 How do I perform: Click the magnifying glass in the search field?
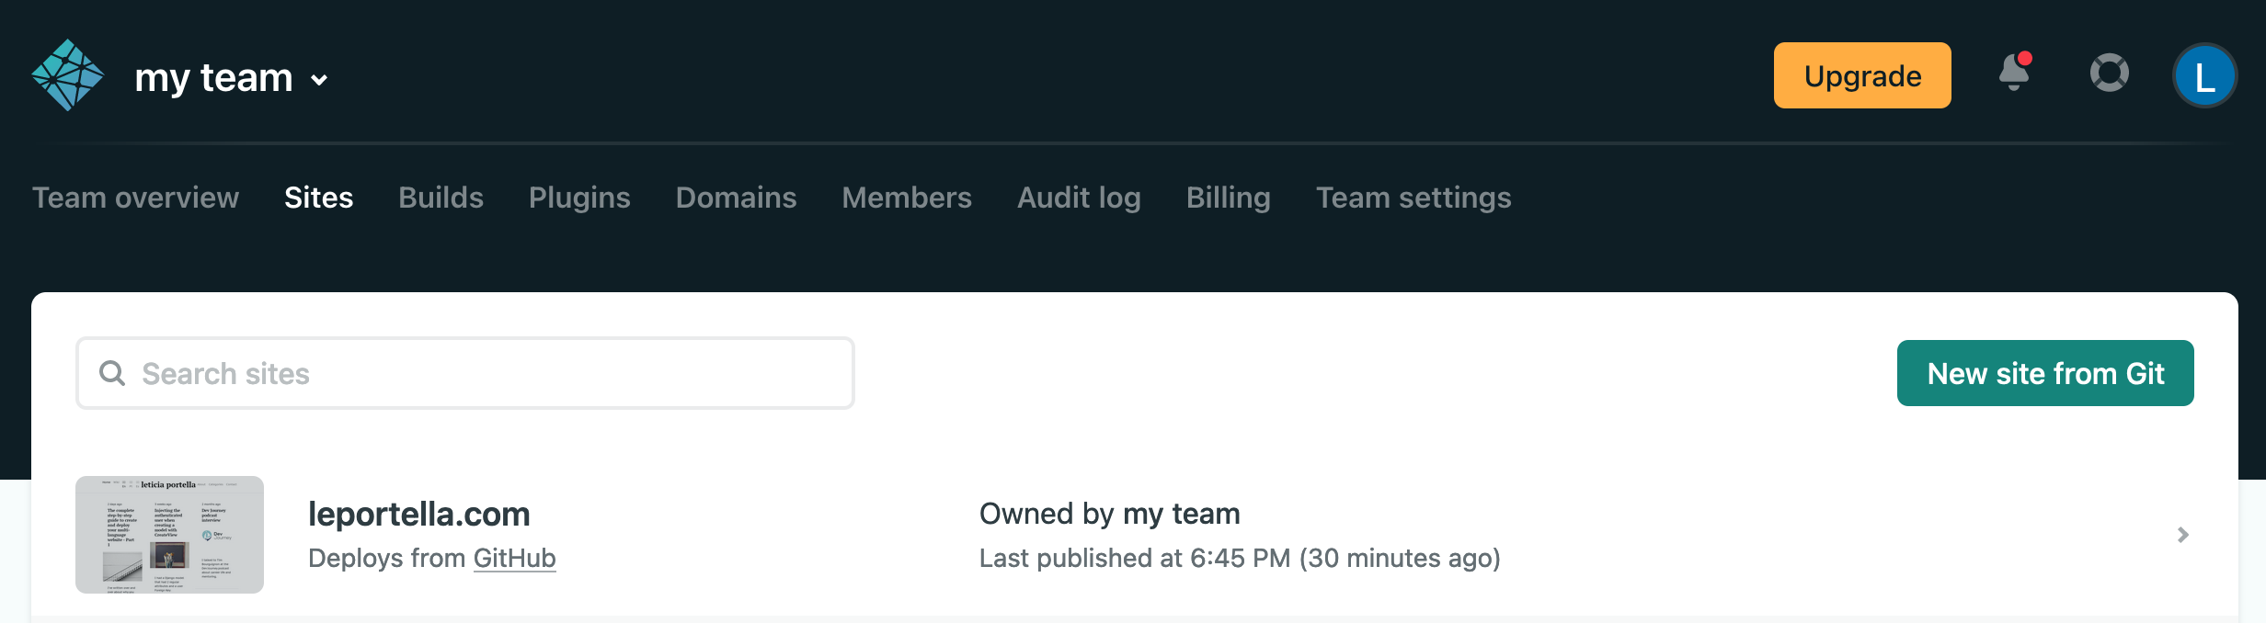[x=112, y=373]
